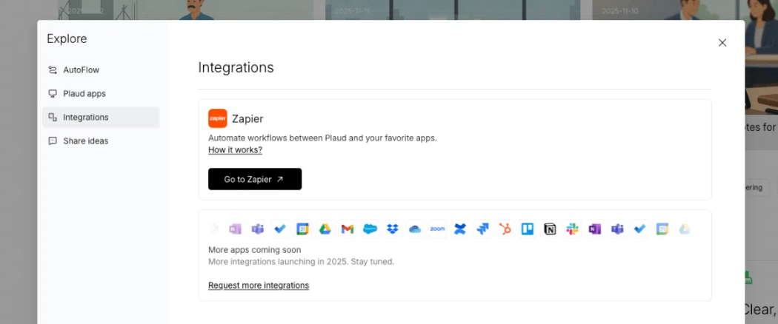Click the Google Drive icon beside Gmail

pyautogui.click(x=325, y=229)
